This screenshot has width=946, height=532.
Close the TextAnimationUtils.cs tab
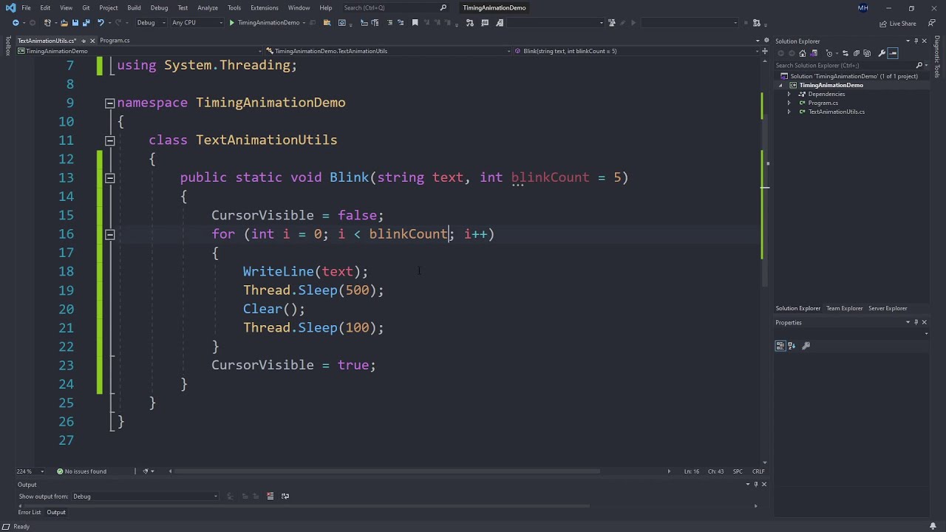click(92, 41)
